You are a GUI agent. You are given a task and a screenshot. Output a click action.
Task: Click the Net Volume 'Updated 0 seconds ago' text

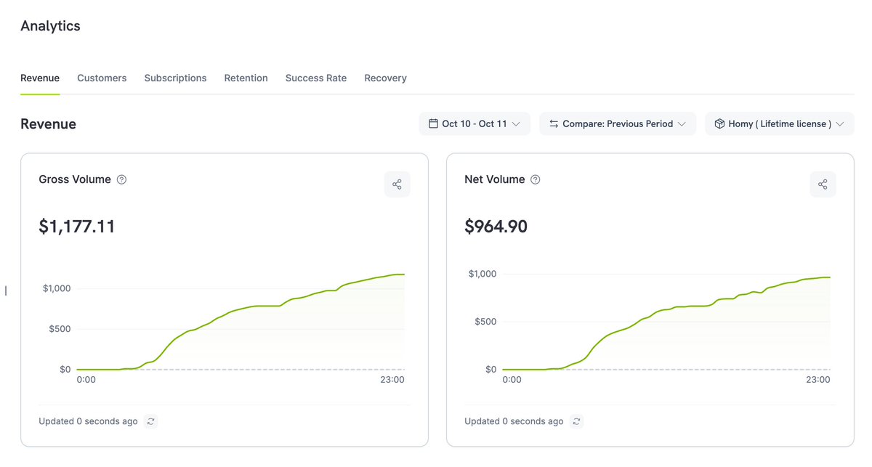(x=514, y=421)
